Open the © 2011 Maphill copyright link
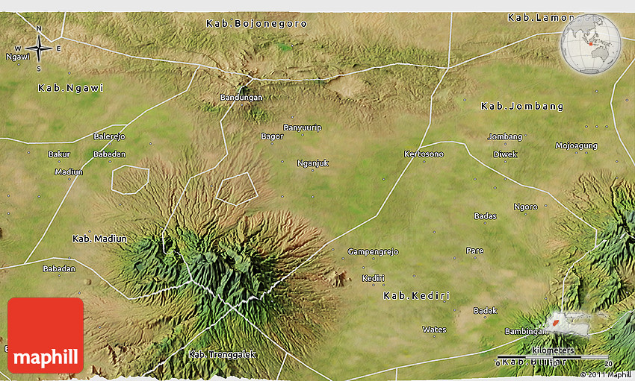This screenshot has width=635, height=381. [x=606, y=375]
